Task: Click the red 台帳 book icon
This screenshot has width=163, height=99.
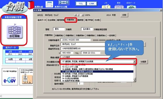Action: (31, 5)
